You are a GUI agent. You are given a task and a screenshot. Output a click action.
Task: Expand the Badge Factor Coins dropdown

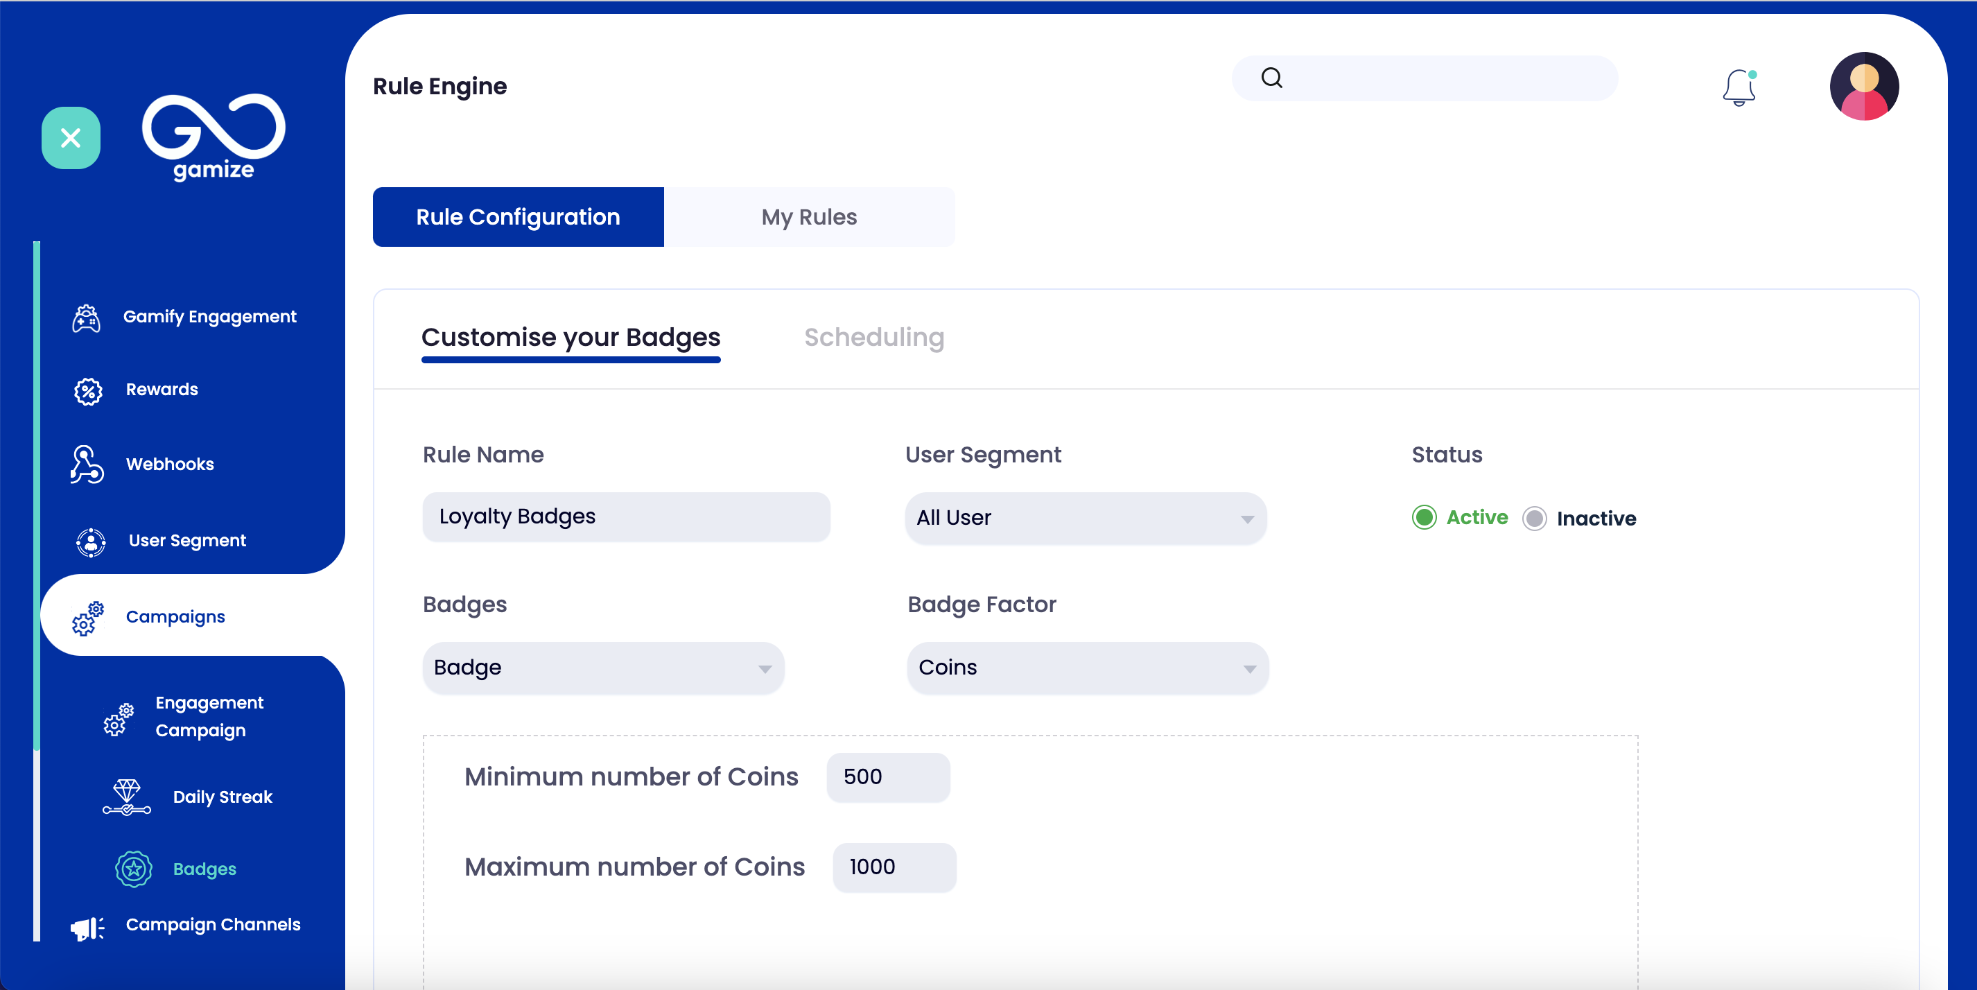(1088, 668)
